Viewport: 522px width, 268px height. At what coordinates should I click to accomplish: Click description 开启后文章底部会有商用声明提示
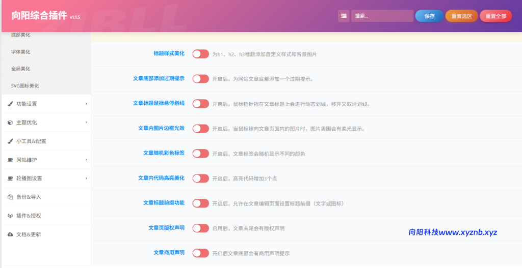coord(251,253)
